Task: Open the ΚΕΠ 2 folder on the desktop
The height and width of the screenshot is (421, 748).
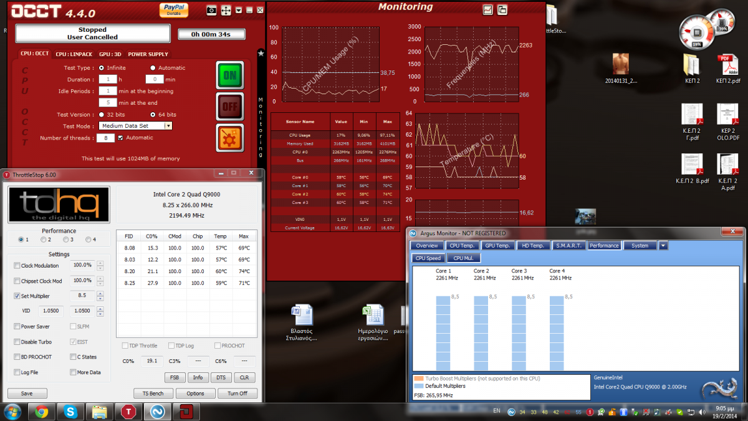Action: [692, 69]
